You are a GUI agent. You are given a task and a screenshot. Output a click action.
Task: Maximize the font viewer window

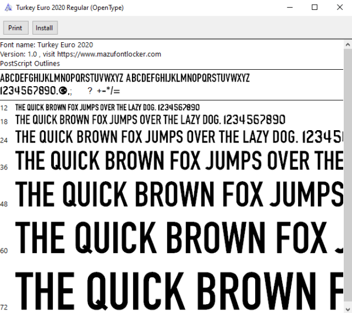click(x=314, y=8)
